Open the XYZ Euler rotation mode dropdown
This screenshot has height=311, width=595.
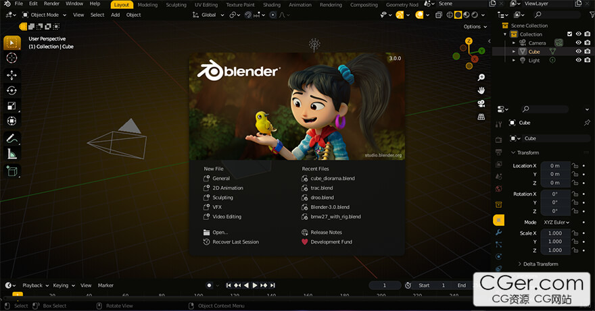click(x=556, y=222)
